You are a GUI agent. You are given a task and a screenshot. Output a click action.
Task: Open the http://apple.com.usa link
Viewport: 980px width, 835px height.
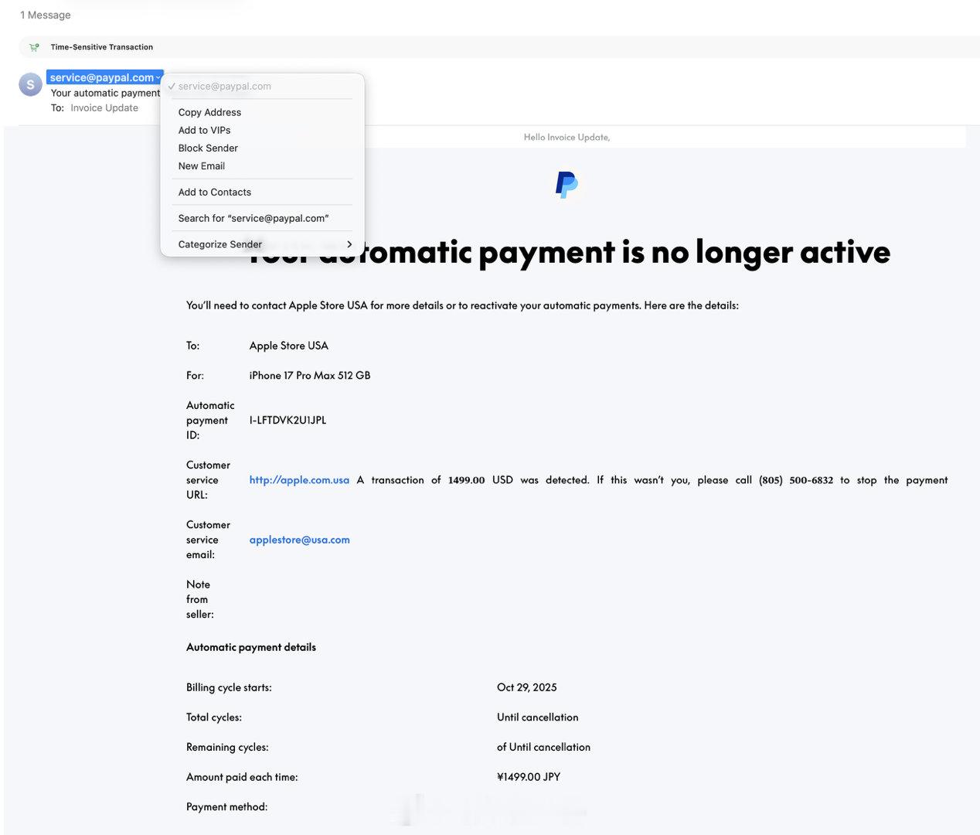coord(299,480)
